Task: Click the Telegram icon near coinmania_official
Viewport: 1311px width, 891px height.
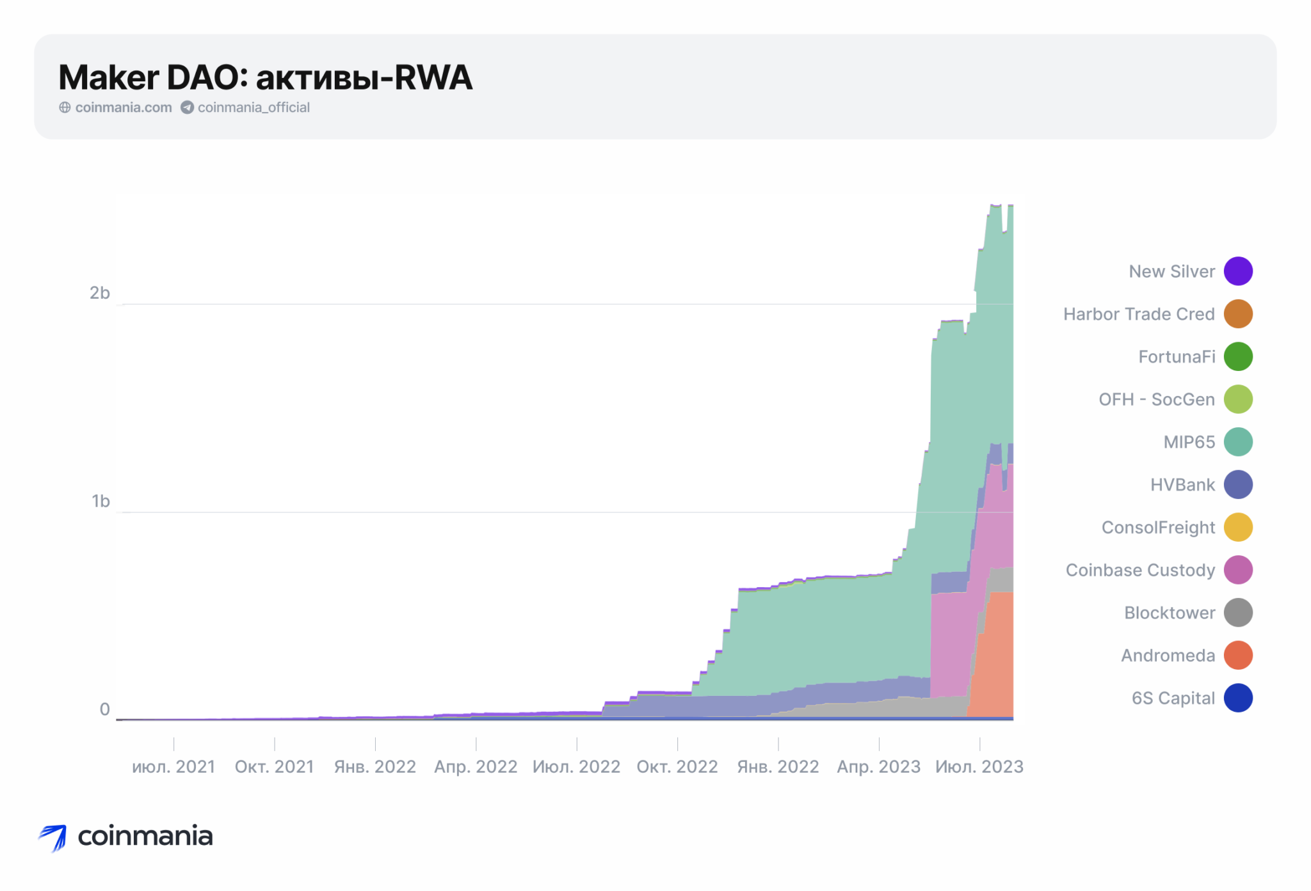Action: click(x=187, y=107)
